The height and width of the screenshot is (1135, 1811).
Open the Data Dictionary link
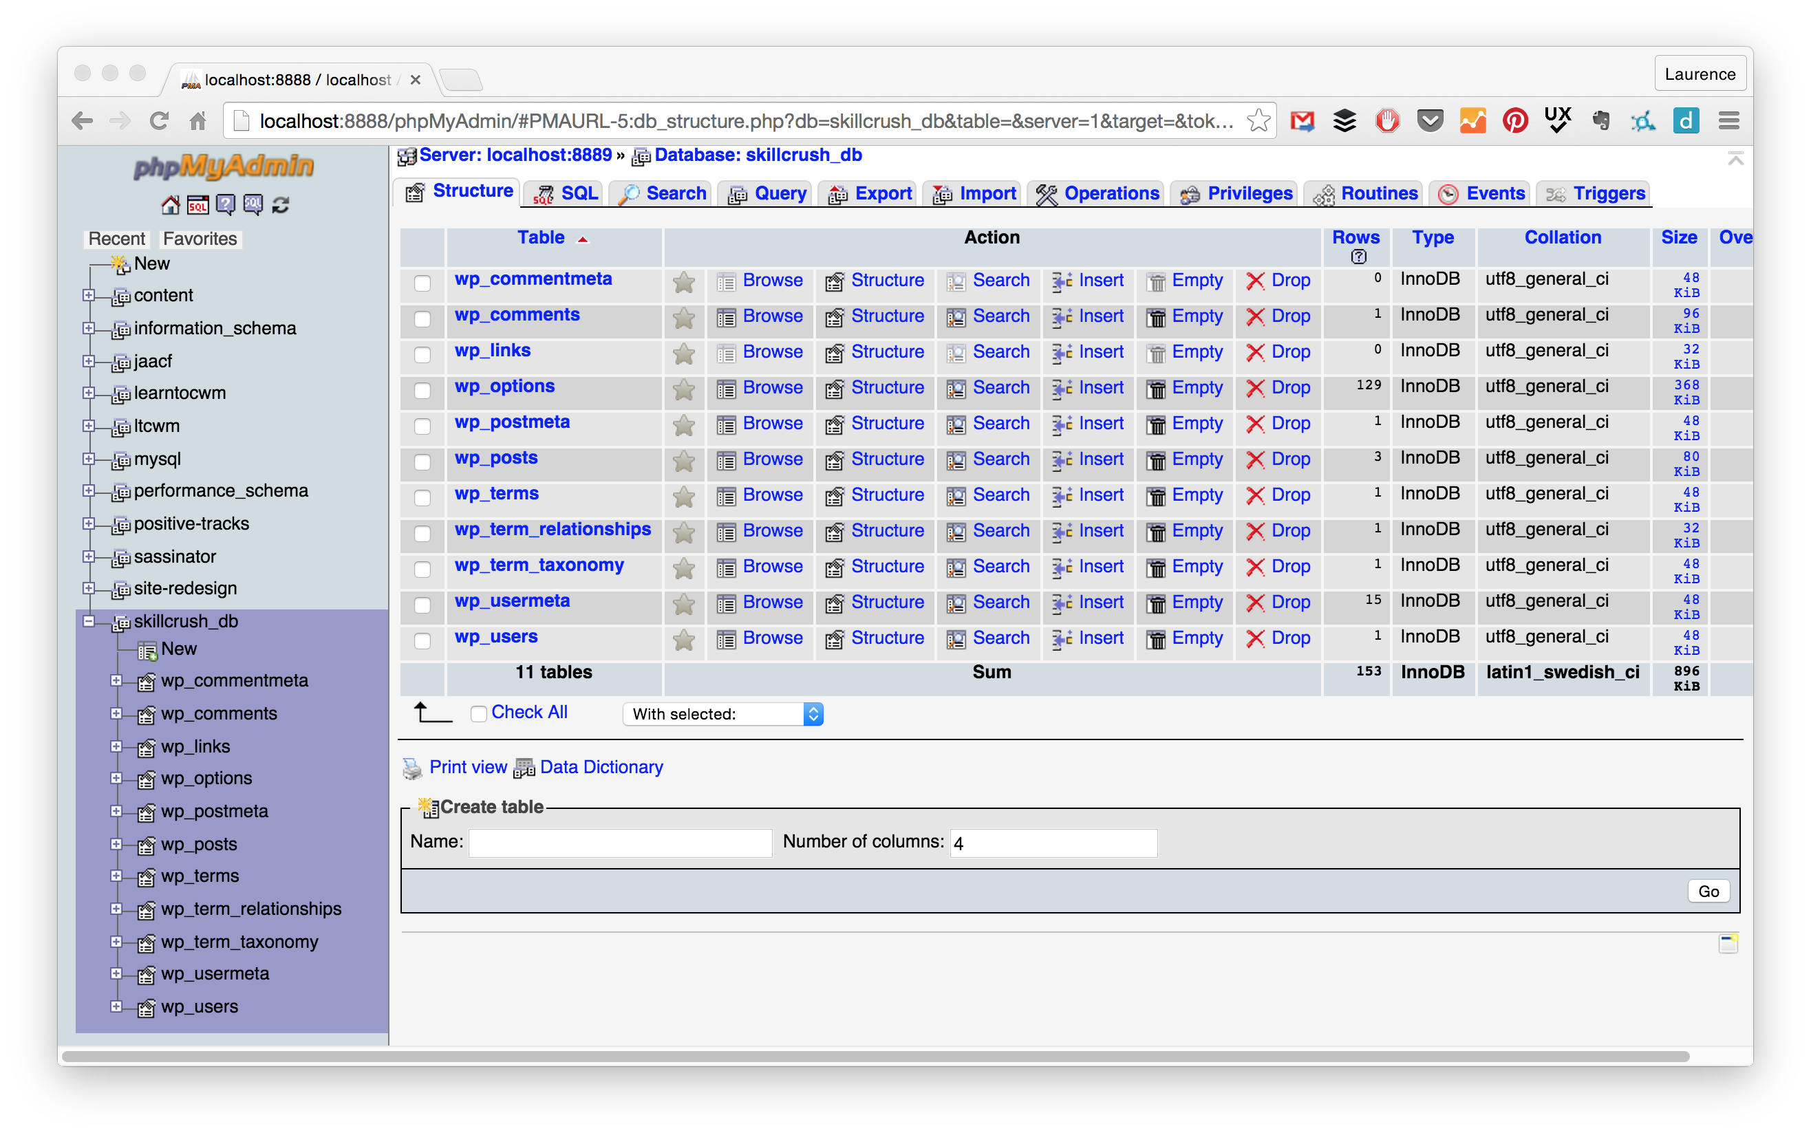[x=601, y=767]
